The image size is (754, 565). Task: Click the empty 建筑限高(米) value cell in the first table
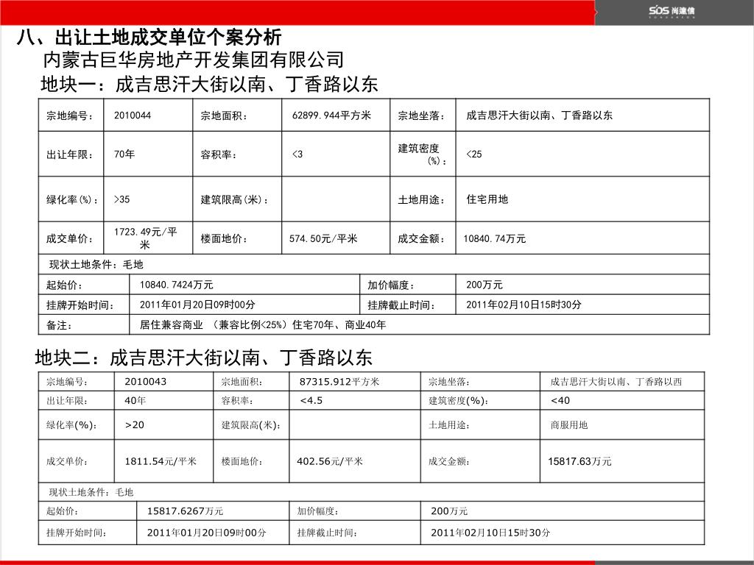click(x=336, y=199)
